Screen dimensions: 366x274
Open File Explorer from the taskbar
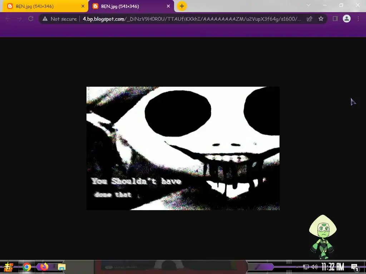pos(62,267)
